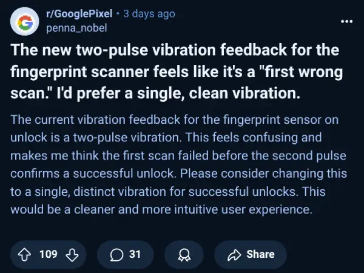Click the "3 days ago" timestamp
The image size is (364, 273).
[149, 15]
